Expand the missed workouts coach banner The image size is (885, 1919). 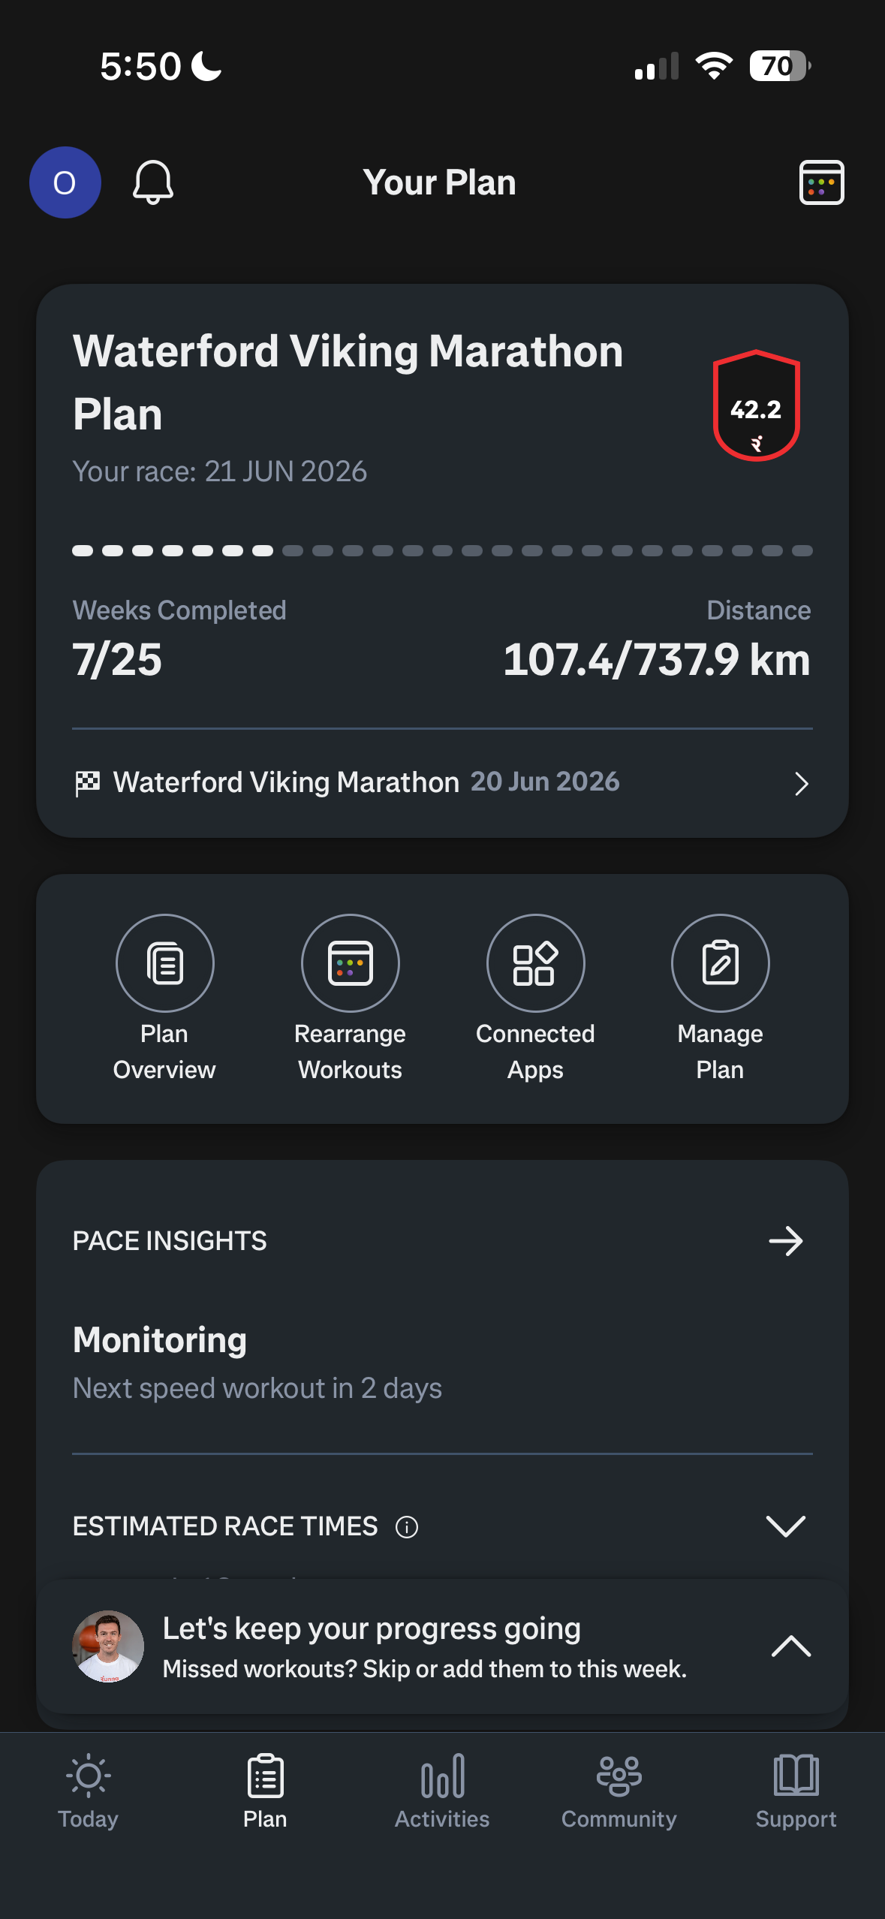(x=790, y=1646)
